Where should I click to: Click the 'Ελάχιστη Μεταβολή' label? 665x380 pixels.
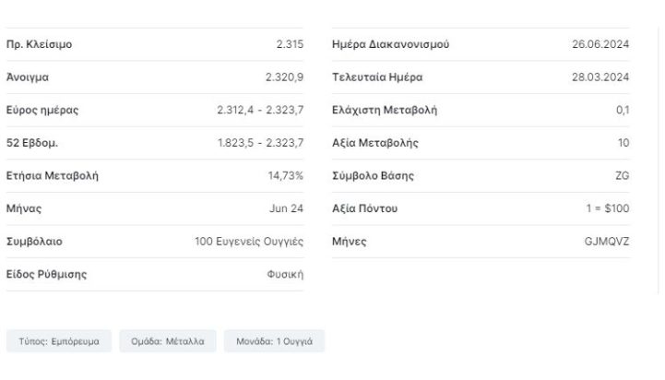tap(385, 111)
